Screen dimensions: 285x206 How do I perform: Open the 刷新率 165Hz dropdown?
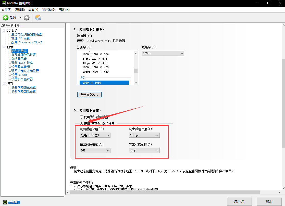coord(163,53)
